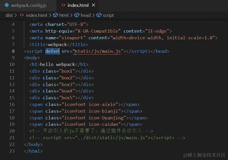This screenshot has height=160, width=228.
Task: Click the width=device-width content string
Action: click(162, 38)
